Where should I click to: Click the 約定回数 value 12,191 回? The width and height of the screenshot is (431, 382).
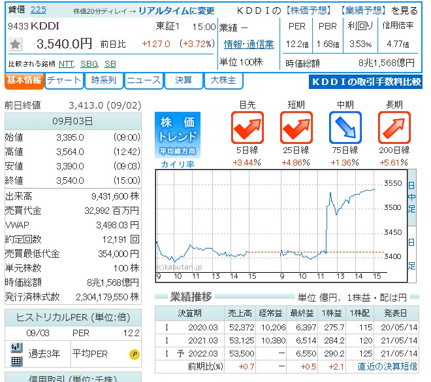121,239
